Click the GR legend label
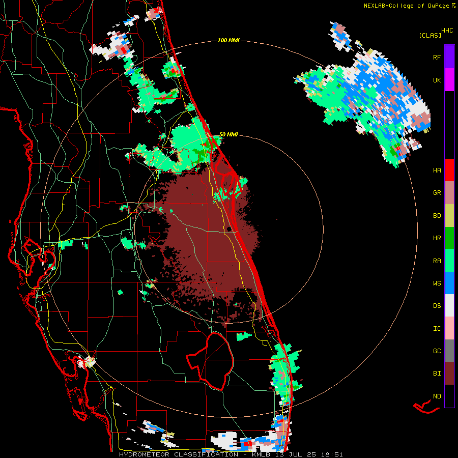This screenshot has height=458, width=458. (x=437, y=193)
